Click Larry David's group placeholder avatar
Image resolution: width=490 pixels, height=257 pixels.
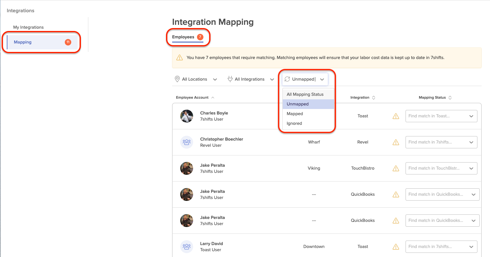click(187, 247)
